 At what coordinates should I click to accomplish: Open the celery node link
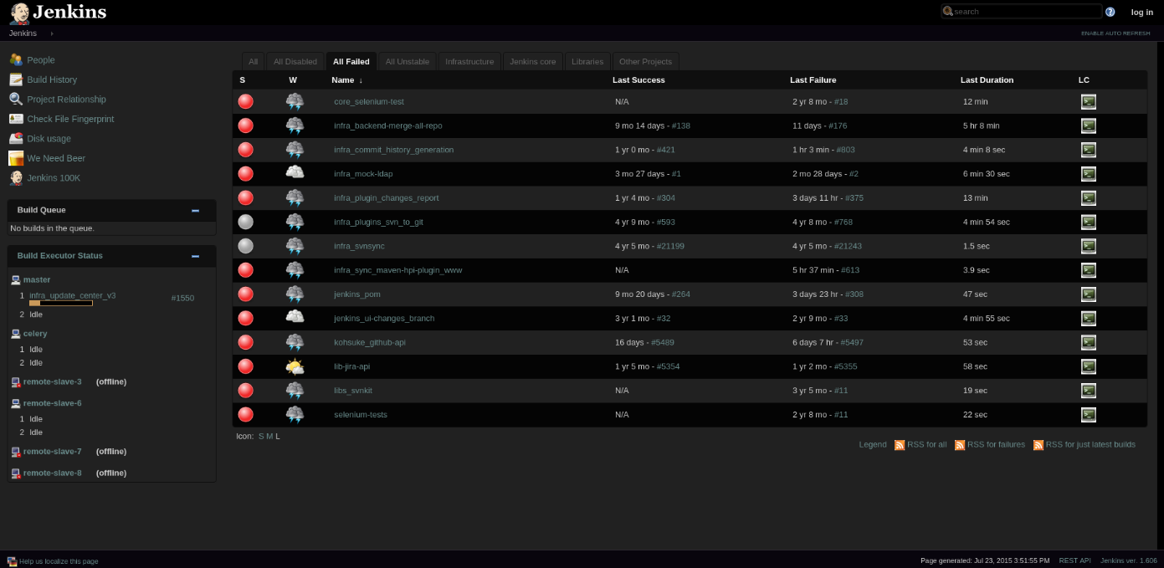[x=35, y=334]
